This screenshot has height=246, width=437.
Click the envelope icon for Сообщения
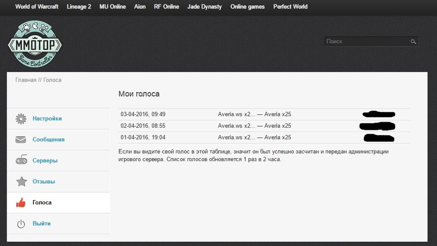(21, 140)
